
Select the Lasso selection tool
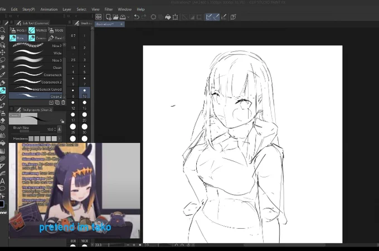point(2,60)
